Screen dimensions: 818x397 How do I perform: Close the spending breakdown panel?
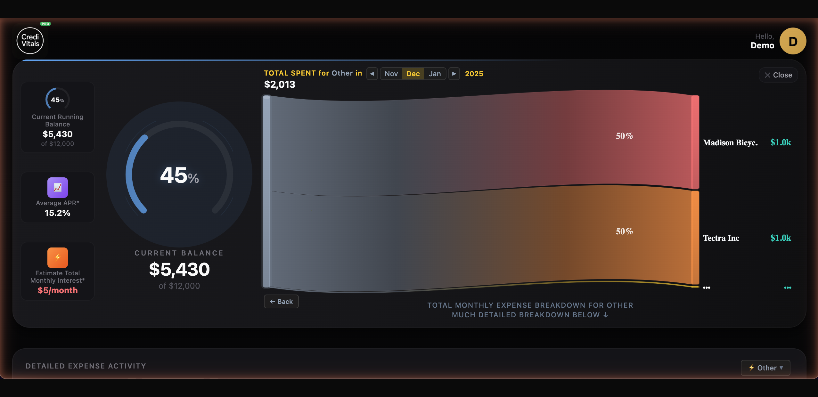coord(778,75)
